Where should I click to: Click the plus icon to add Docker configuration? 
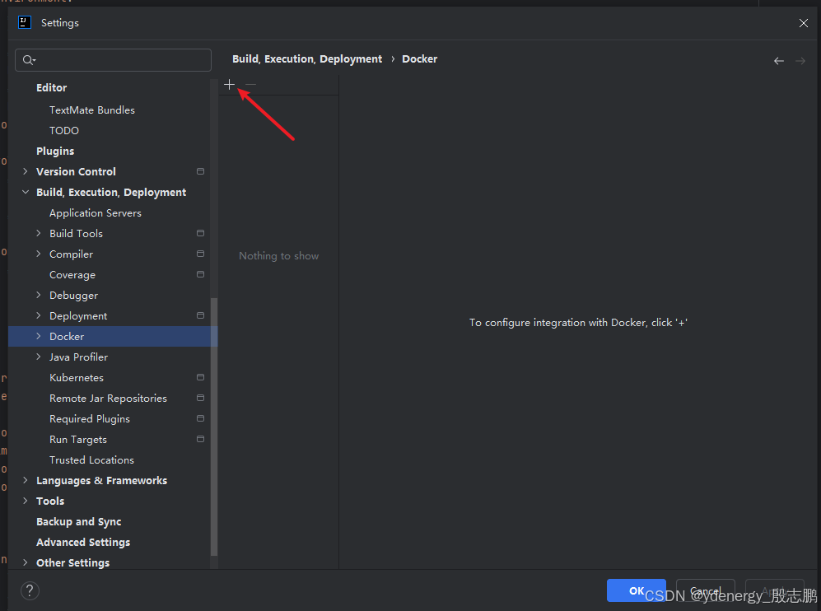229,84
